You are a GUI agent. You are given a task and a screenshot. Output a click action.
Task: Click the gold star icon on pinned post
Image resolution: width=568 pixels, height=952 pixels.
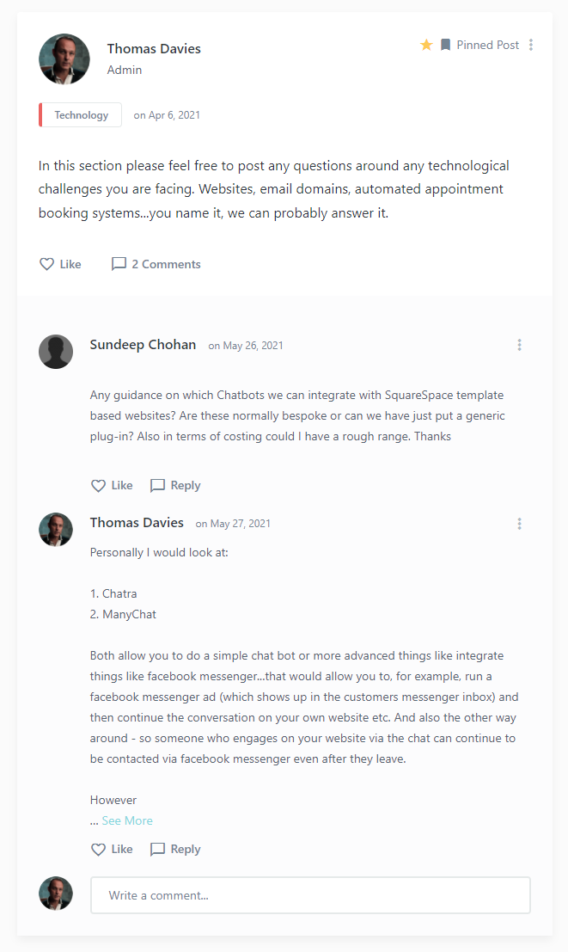(426, 45)
